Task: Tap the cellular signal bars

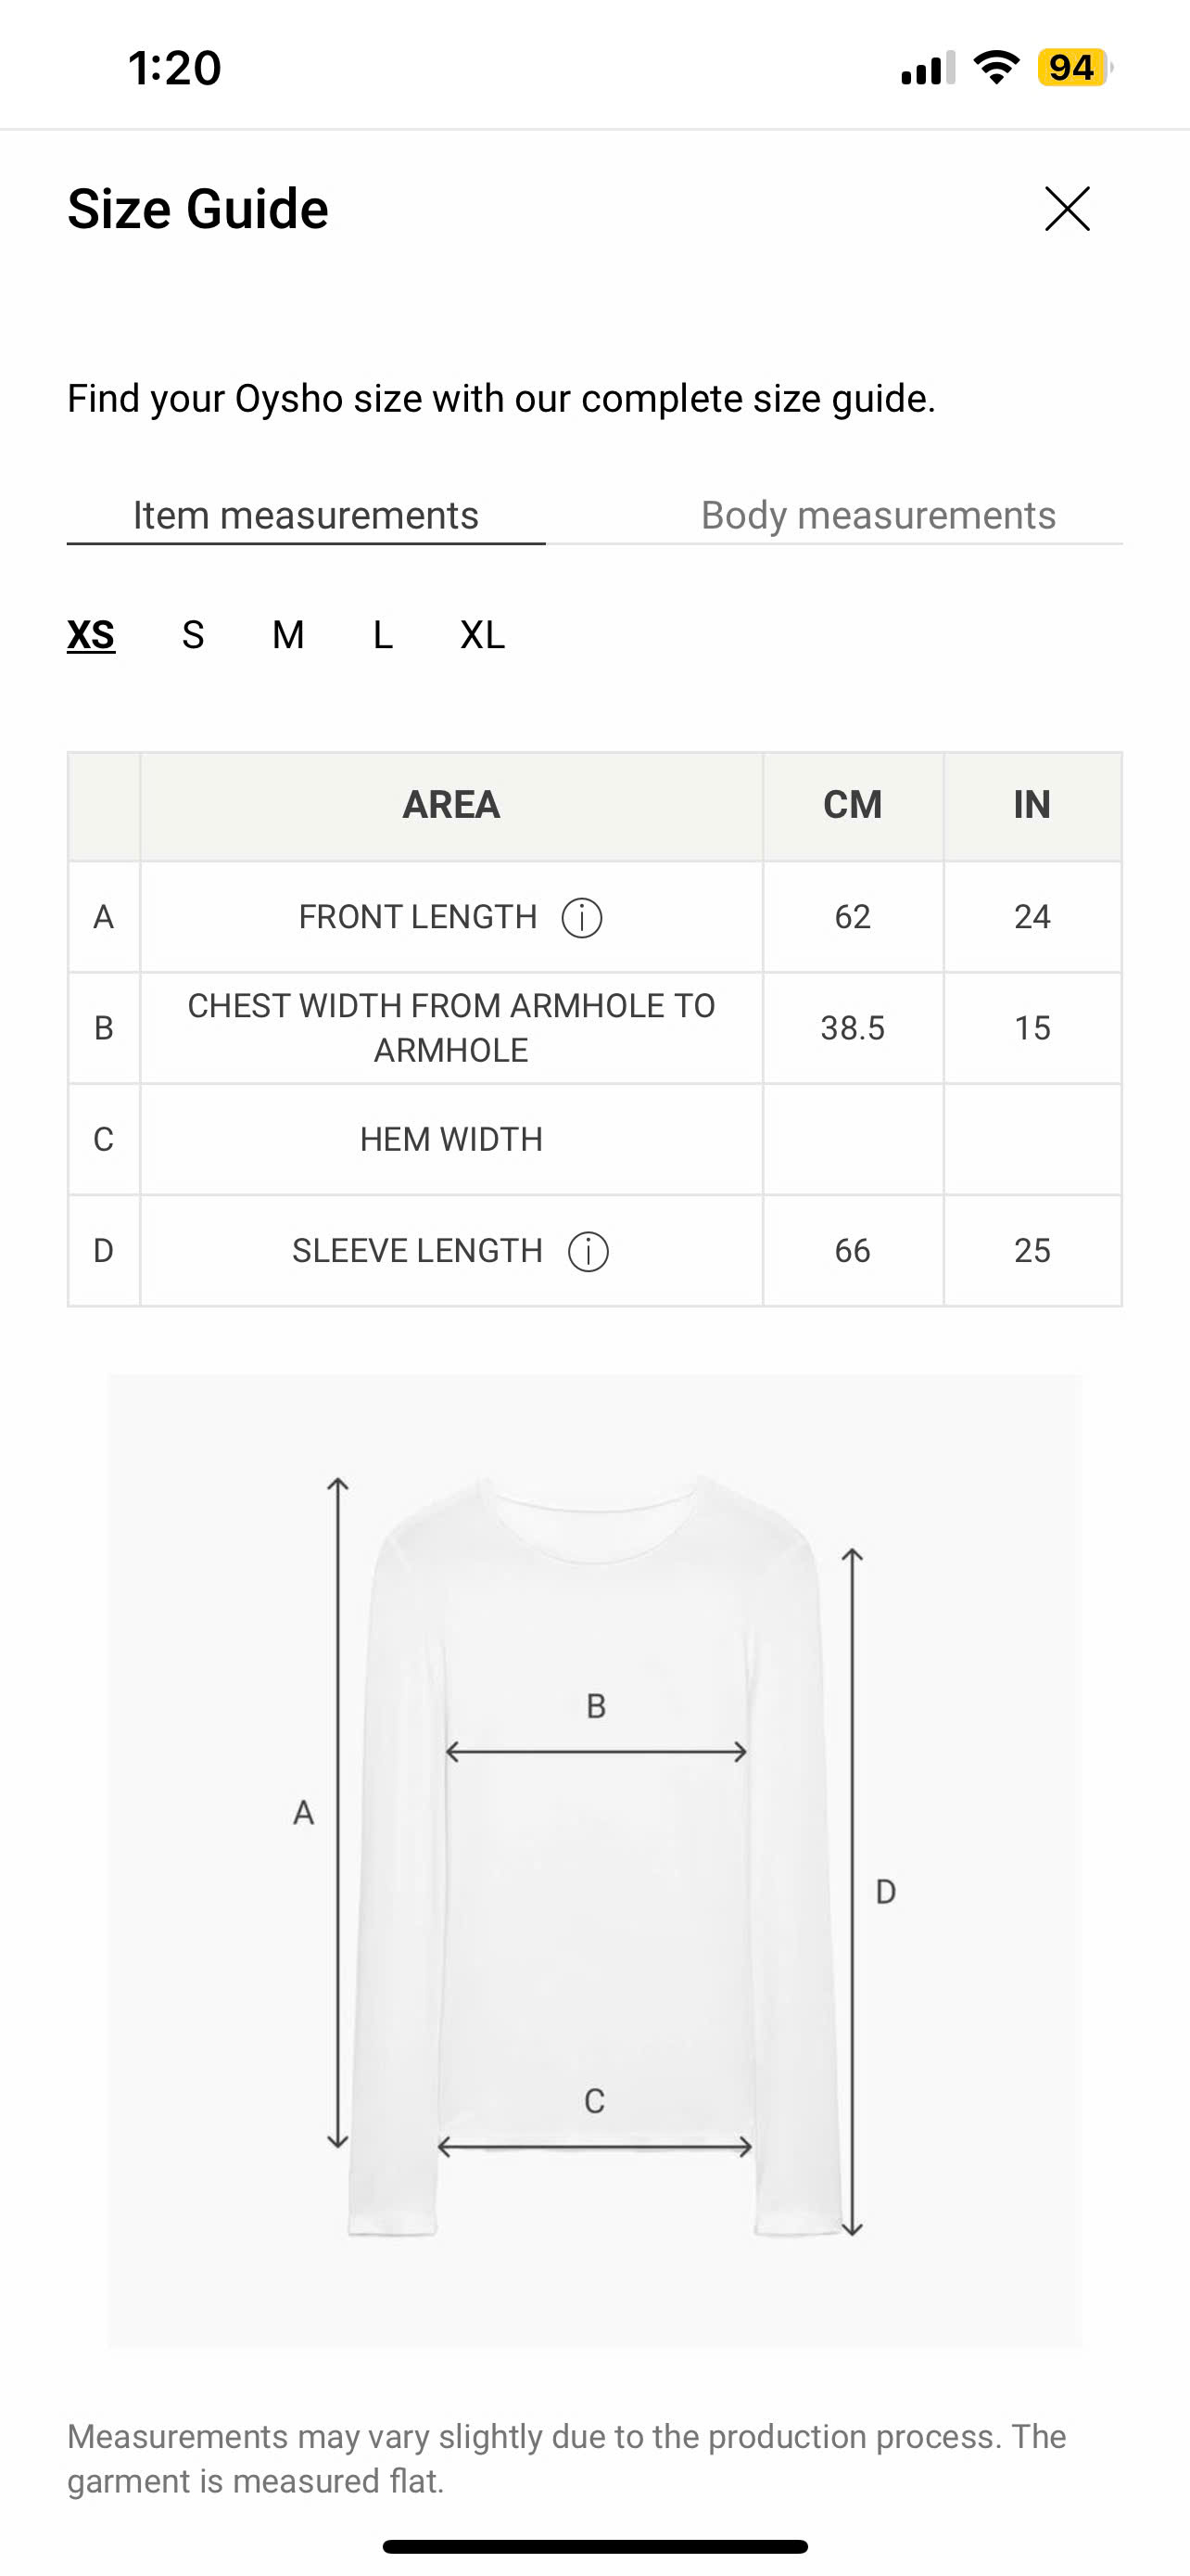Action: click(927, 68)
